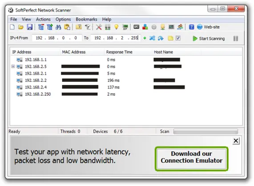Screen dimensions: 254x186
Task: Click the colored blocks toolbar icon
Action: pos(145,27)
